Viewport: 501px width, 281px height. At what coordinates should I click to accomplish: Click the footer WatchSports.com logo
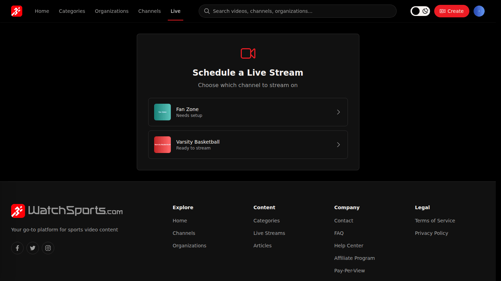67,211
